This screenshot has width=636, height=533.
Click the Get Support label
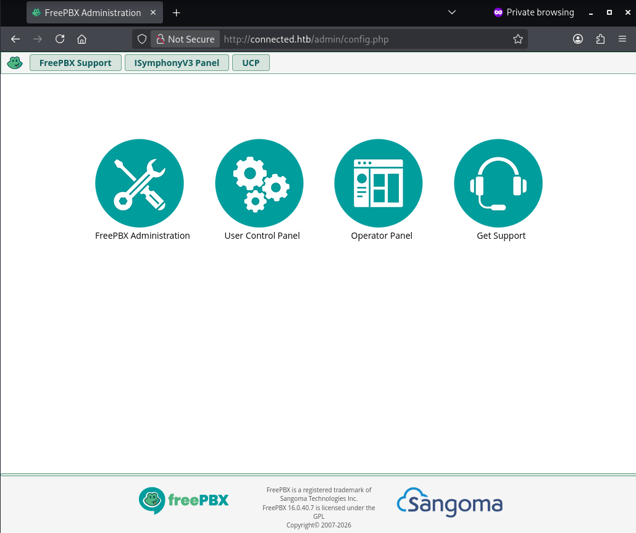coord(501,236)
